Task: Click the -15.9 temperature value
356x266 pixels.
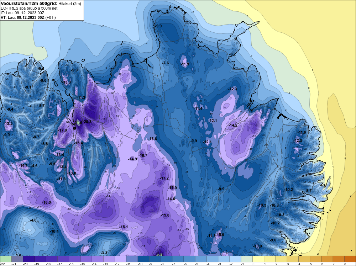Action: point(220,234)
